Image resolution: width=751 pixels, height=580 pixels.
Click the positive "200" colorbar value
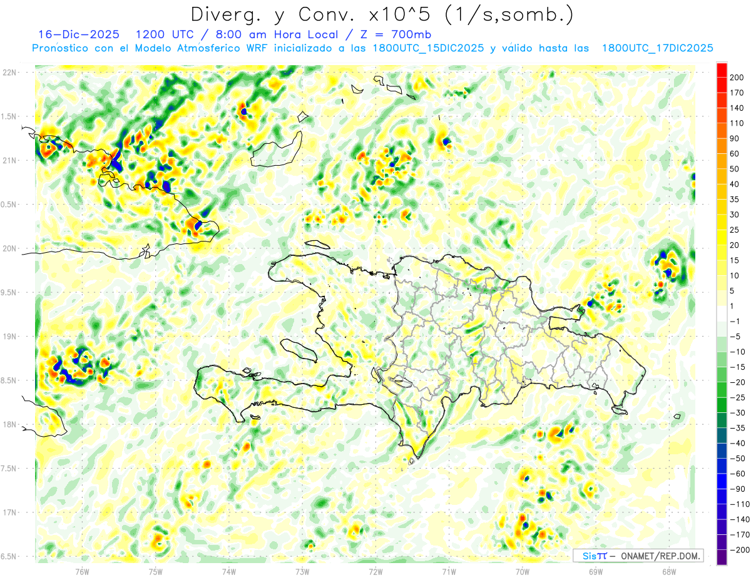[x=737, y=77]
